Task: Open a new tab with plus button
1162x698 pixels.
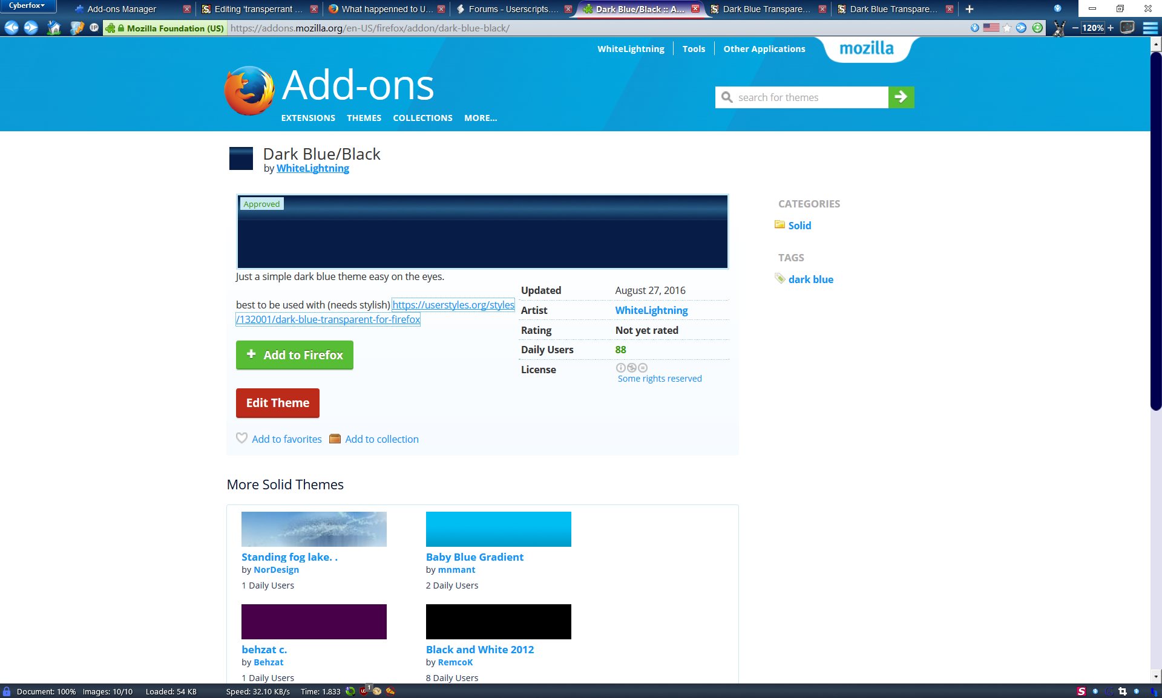Action: pyautogui.click(x=970, y=9)
